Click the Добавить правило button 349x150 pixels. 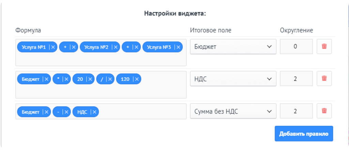click(304, 134)
